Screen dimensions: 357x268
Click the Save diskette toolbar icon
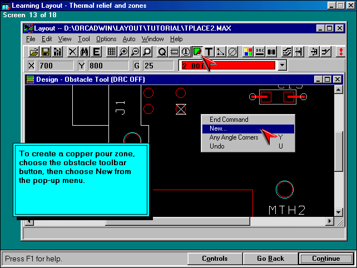46,52
